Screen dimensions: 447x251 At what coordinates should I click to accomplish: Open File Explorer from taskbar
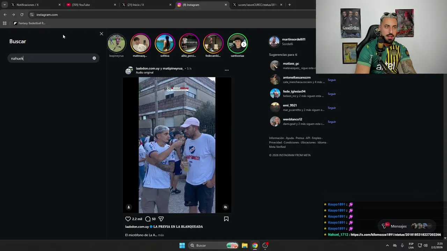tap(245, 245)
